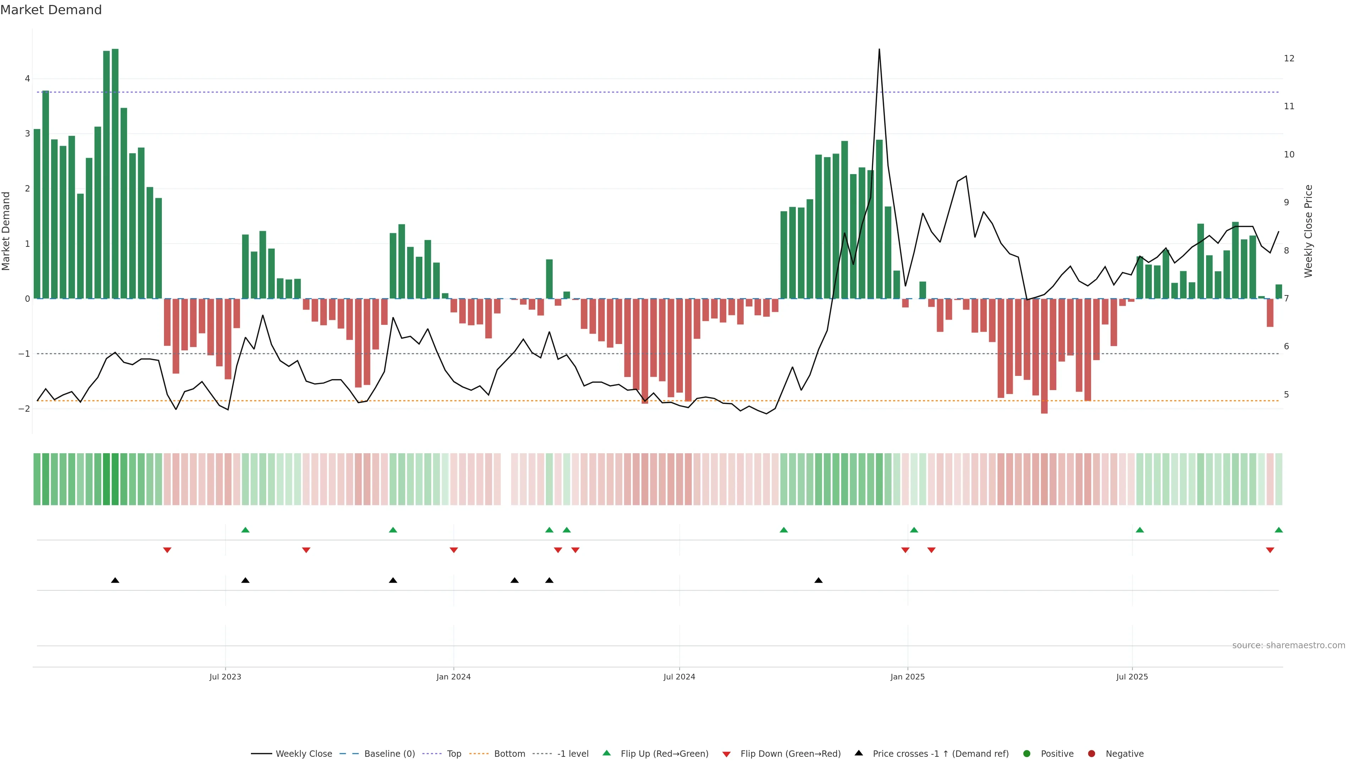Click the red Flip Down legend triangle
Viewport: 1363px width, 766px height.
(727, 754)
